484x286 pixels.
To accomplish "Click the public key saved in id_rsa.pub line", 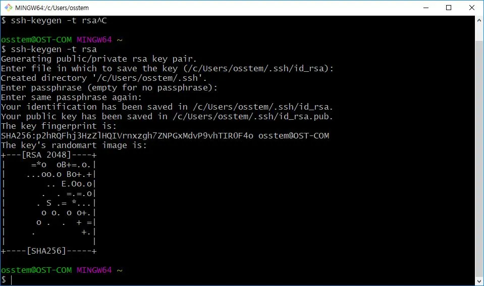I will 167,117.
